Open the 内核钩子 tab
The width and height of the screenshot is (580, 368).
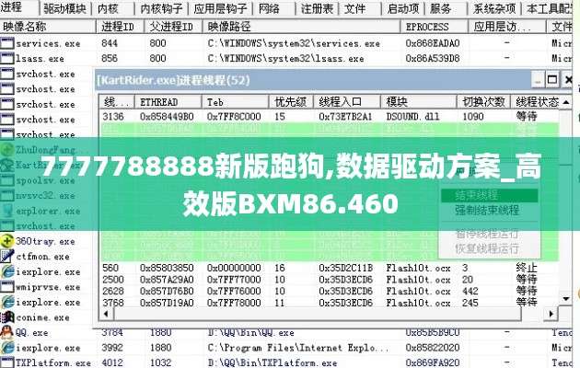[162, 8]
